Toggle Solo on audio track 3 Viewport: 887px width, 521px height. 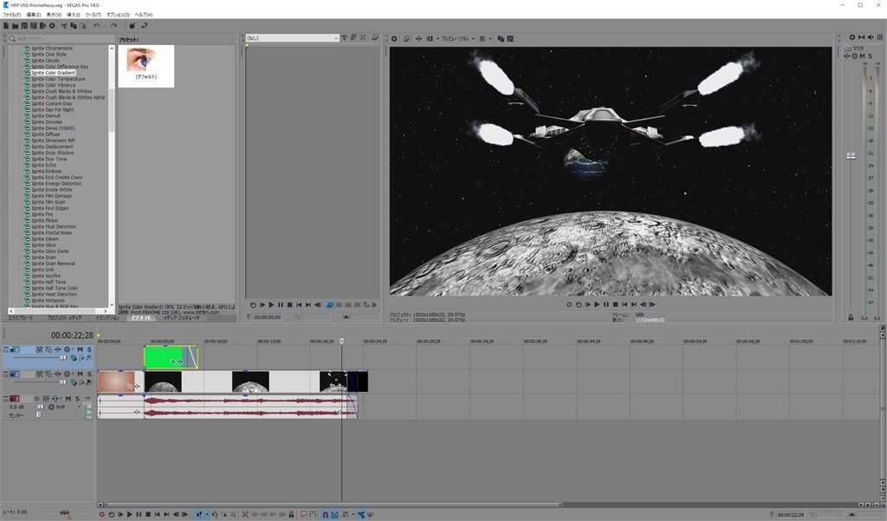77,398
